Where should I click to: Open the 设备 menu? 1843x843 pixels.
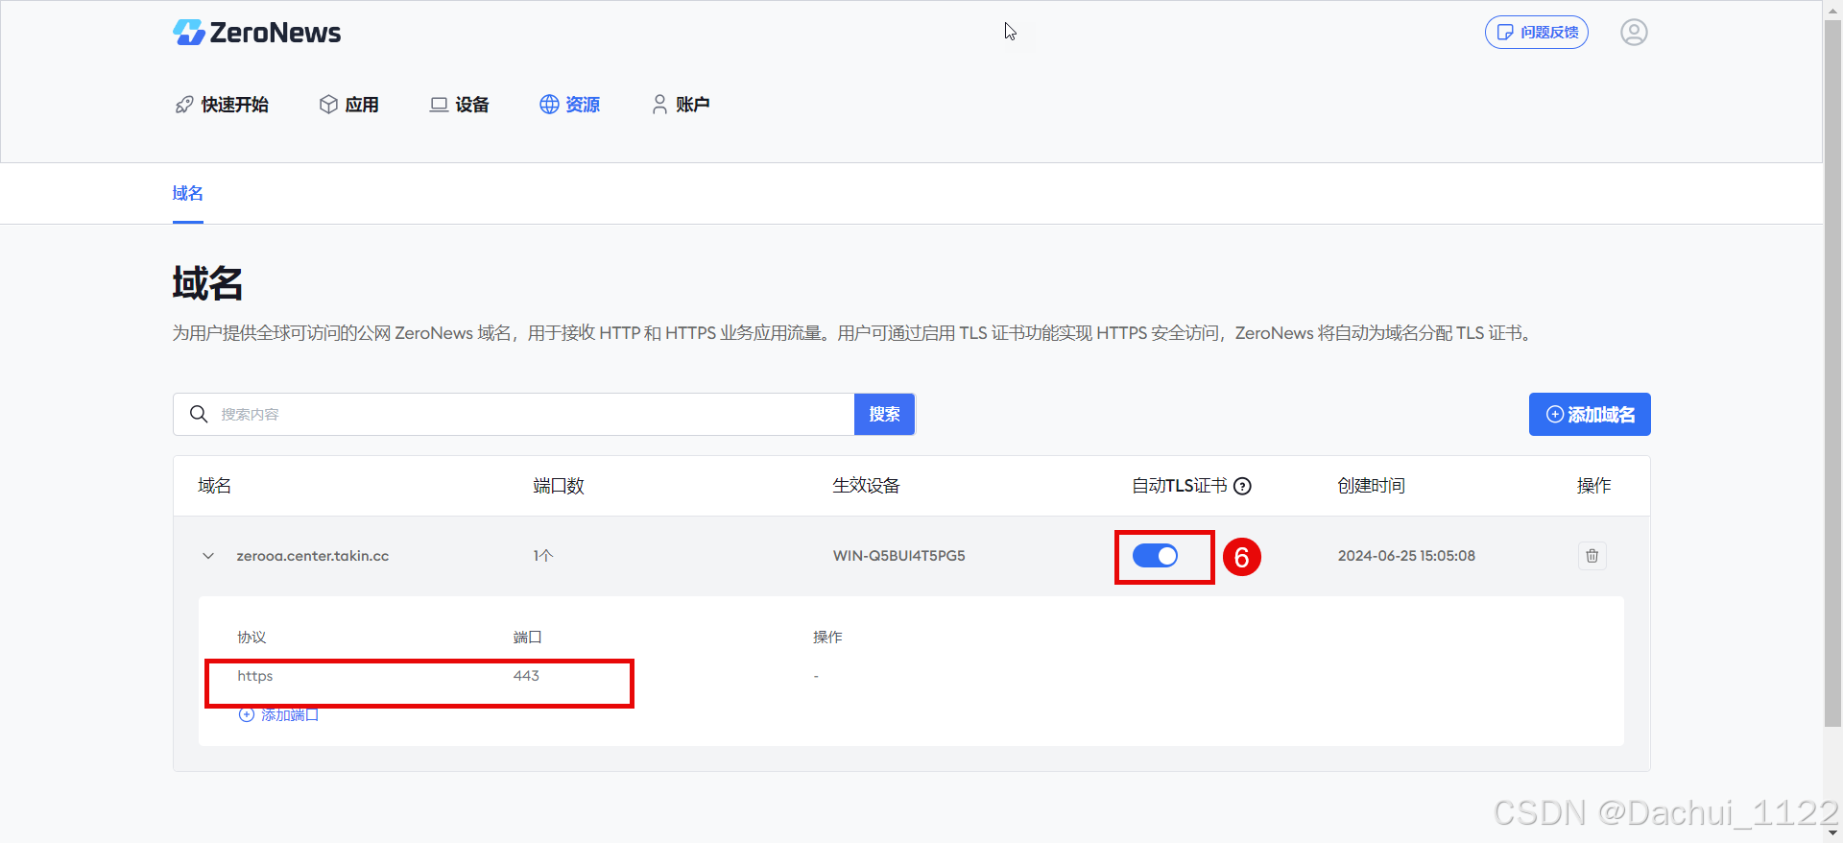(459, 105)
